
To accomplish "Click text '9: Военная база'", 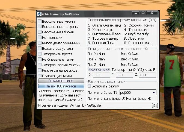I will [x=101, y=43].
